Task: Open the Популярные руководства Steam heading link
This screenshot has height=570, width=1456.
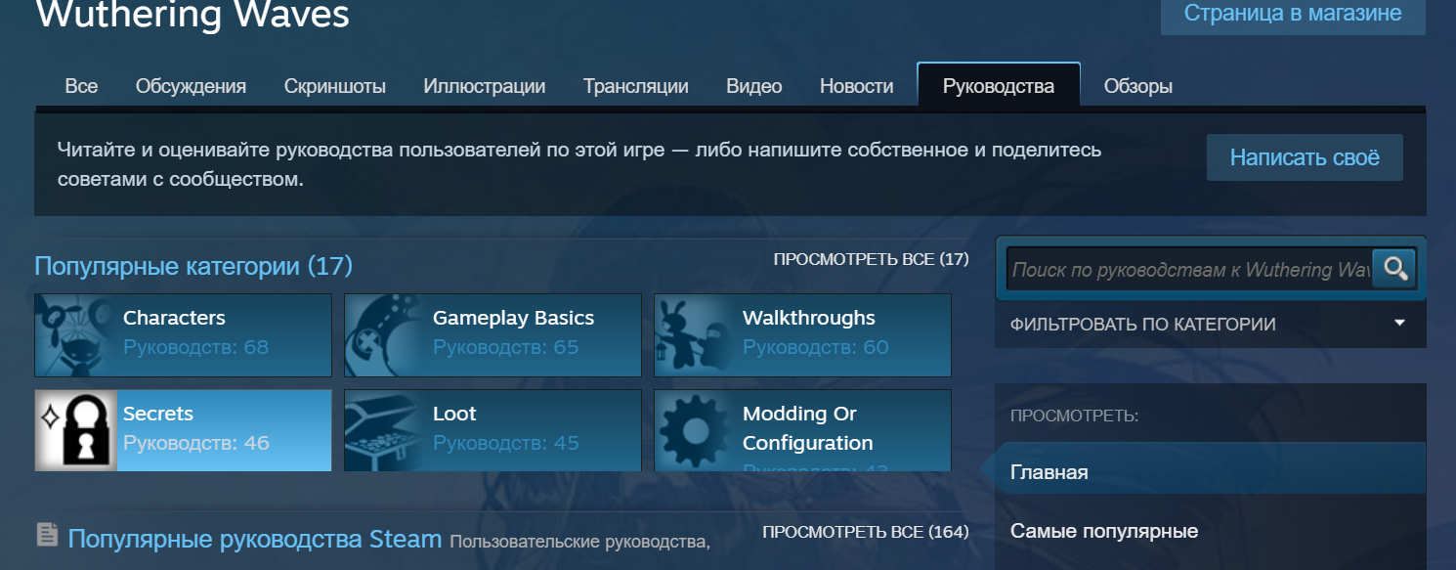Action: coord(255,538)
